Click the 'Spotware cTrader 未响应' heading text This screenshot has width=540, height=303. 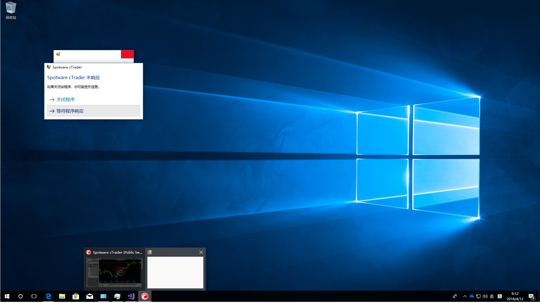[x=73, y=77]
